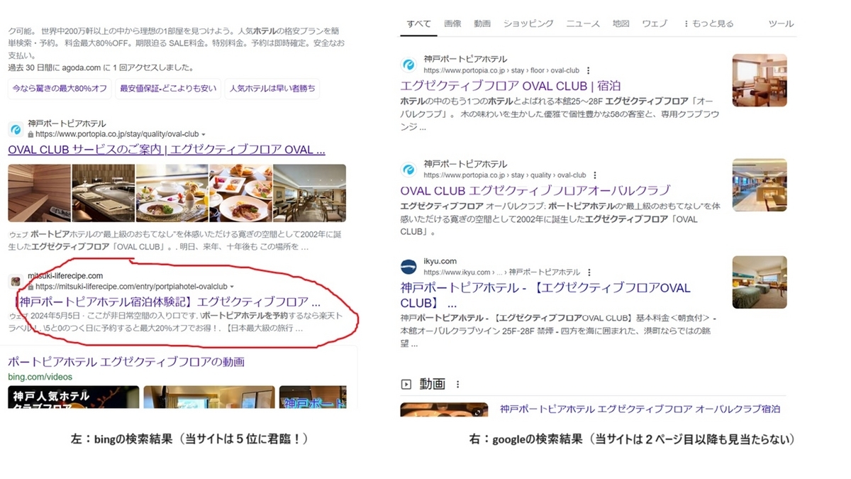851x479 pixels.
Task: Click the site name mitsuki-liferecipe.com
Action: 65,275
